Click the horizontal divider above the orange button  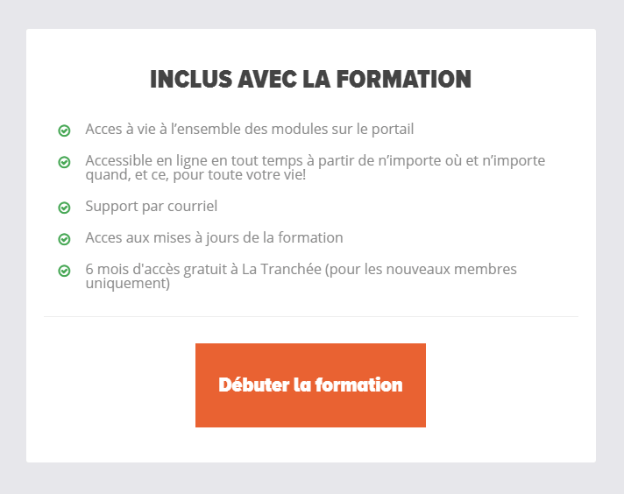pyautogui.click(x=311, y=316)
